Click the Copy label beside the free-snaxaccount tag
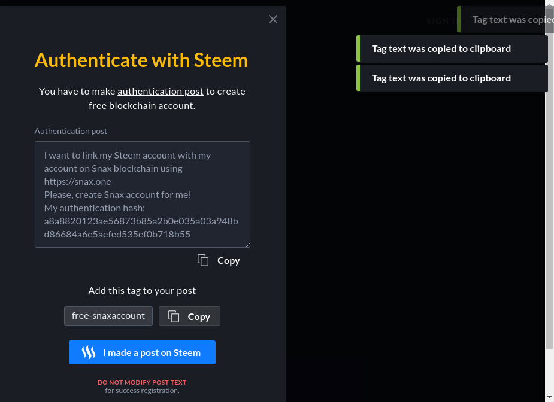 tap(199, 316)
